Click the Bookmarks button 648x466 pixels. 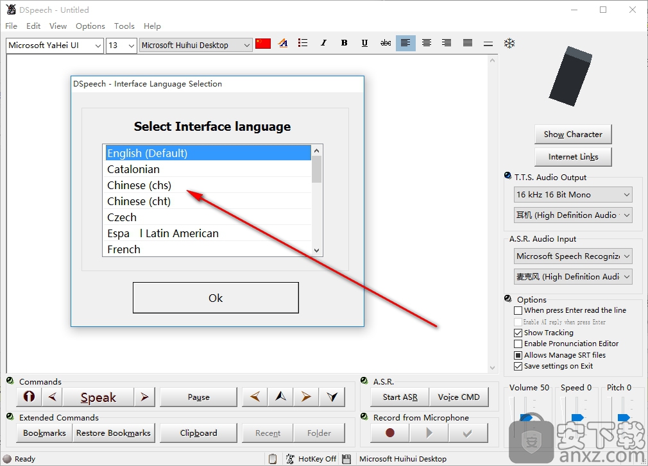point(44,433)
